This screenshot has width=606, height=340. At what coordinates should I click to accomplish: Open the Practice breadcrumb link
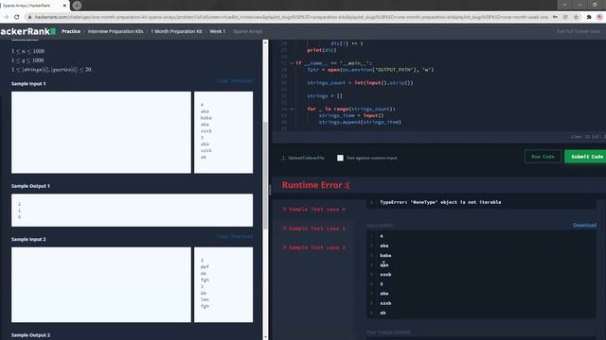(71, 31)
